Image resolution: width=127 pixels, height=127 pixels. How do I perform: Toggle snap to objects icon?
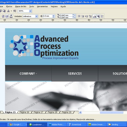pyautogui.click(x=86, y=16)
